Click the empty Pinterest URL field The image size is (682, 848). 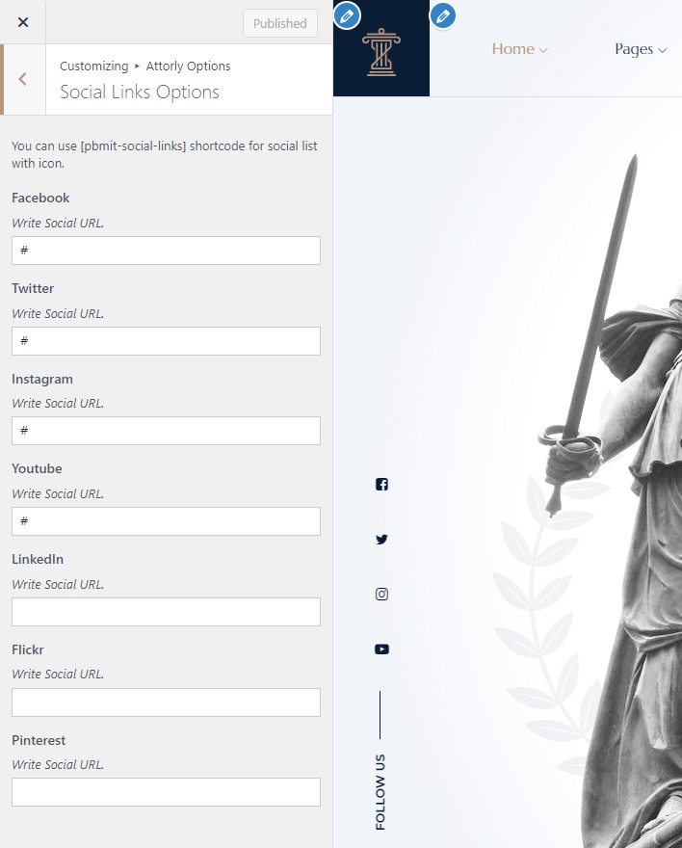166,792
